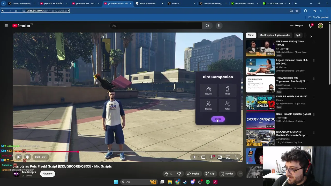
Task: Open options for KNGL RP KOMİK ANLAR #12
Action: [x=314, y=97]
